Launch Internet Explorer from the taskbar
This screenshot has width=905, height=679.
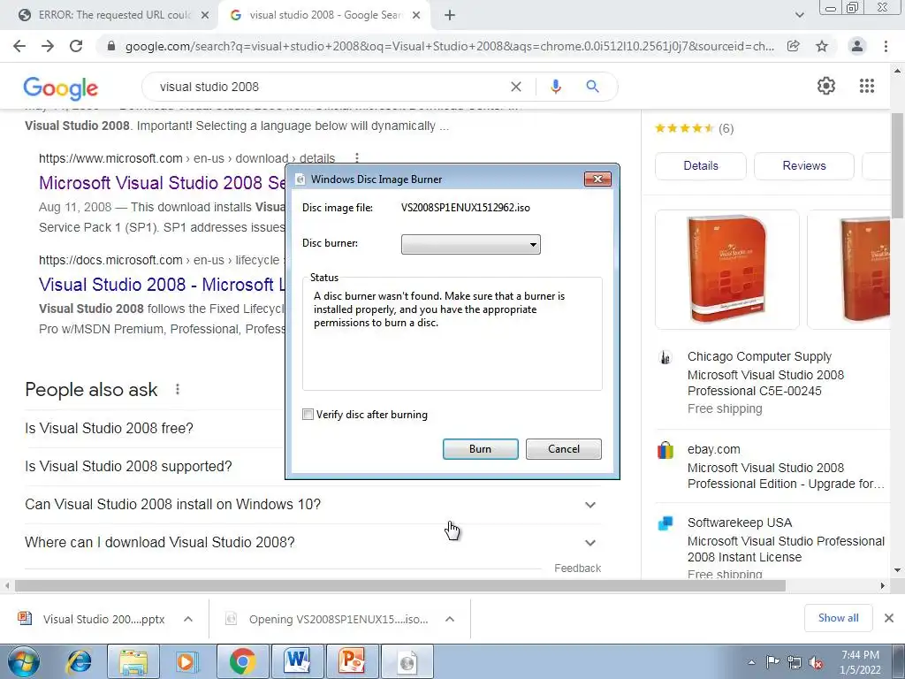point(80,661)
